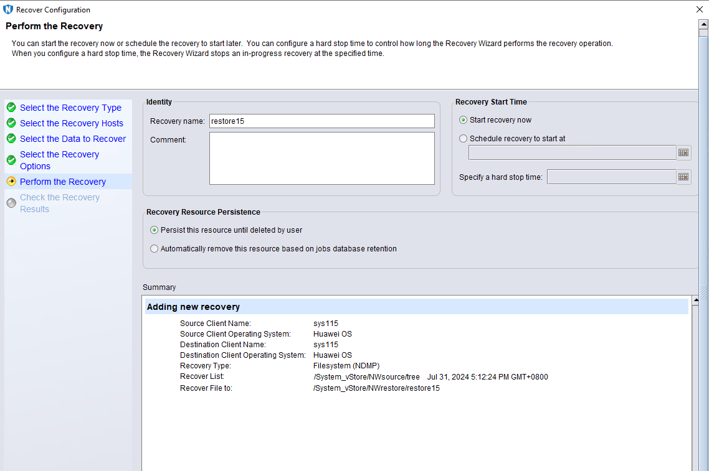Click yellow arrow icon beside Perform the Recovery
The image size is (709, 471).
tap(11, 182)
